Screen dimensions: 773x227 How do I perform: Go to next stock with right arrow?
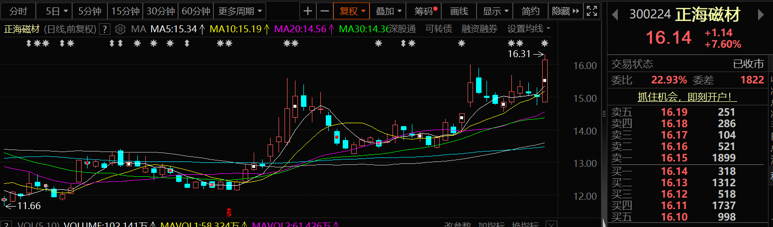(761, 15)
